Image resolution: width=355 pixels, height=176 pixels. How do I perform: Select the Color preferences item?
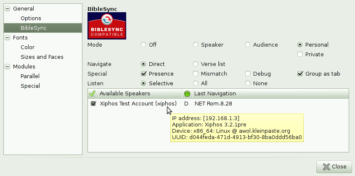point(28,47)
